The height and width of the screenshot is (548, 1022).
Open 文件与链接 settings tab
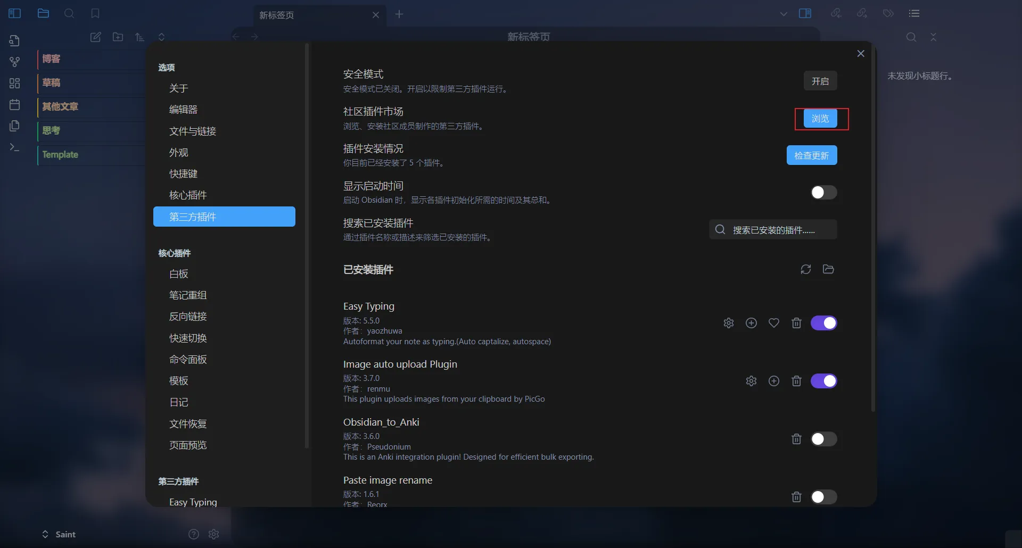224,131
